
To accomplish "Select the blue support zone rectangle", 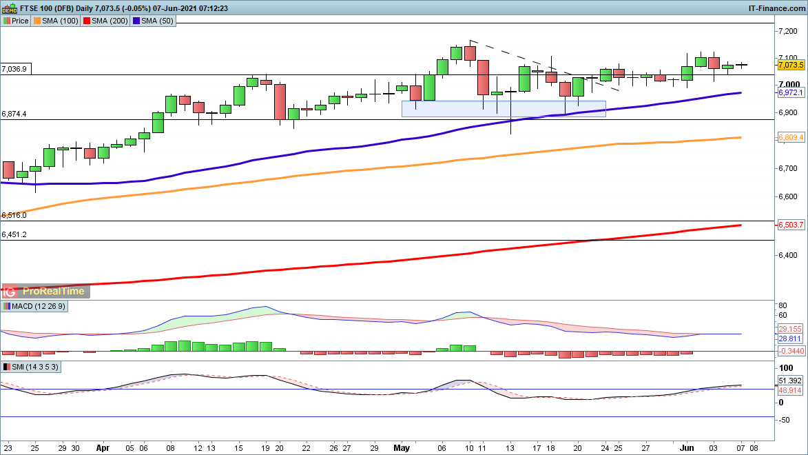I will click(x=503, y=109).
